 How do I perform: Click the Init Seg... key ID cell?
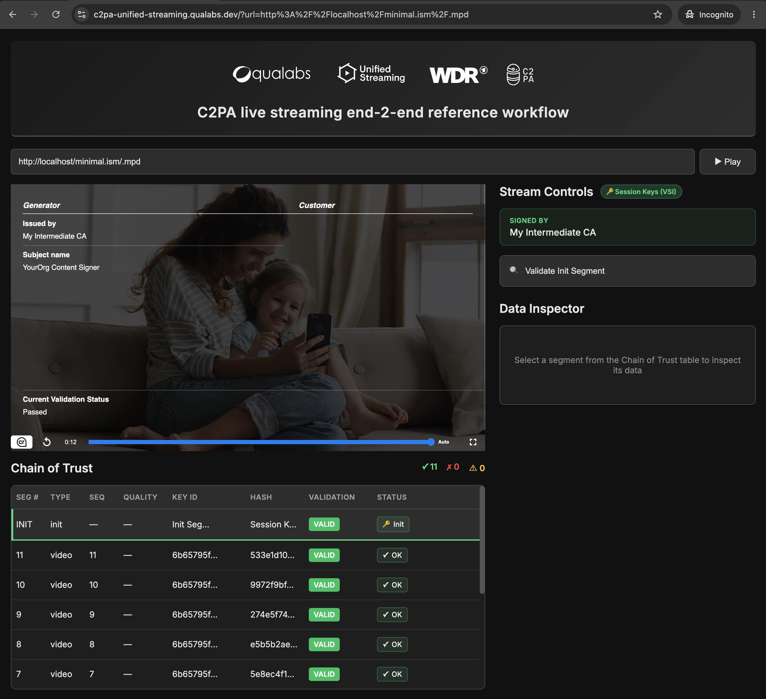point(191,524)
